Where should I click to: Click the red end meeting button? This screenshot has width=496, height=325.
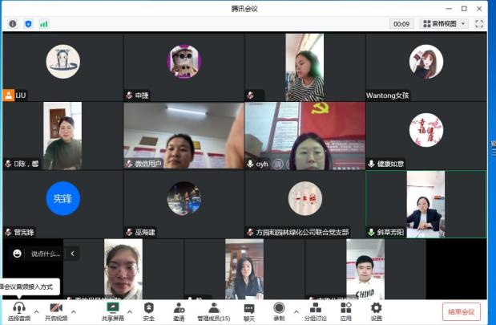[x=462, y=311]
